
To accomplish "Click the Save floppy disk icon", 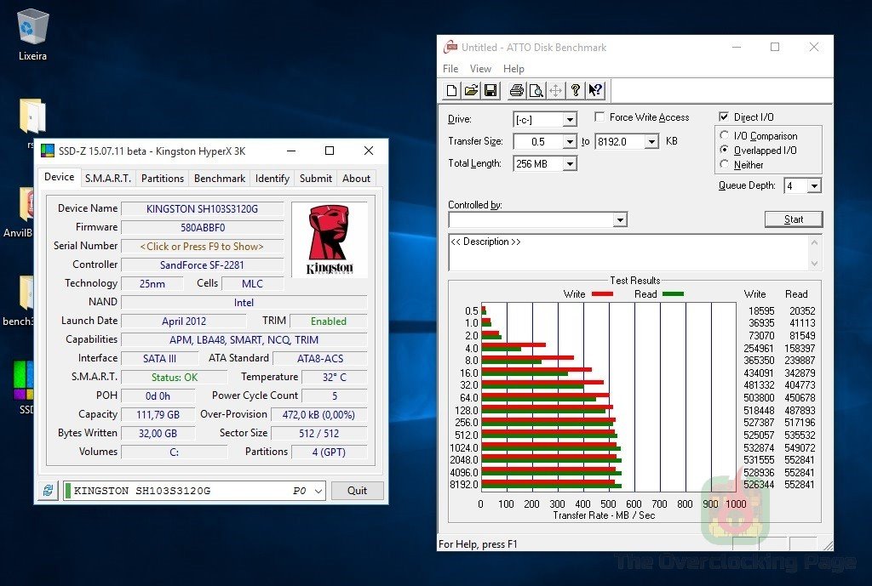I will click(490, 91).
